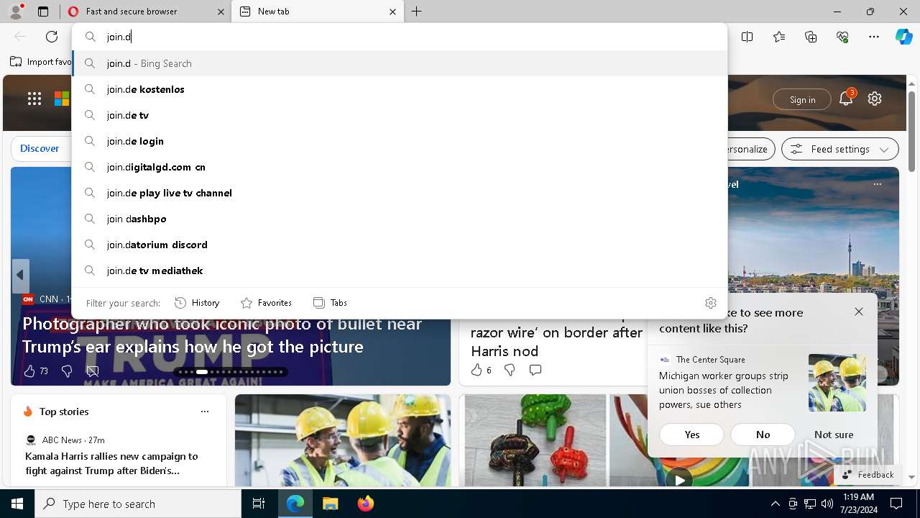Open the Collections toolbar icon
This screenshot has height=518, width=920.
811,37
